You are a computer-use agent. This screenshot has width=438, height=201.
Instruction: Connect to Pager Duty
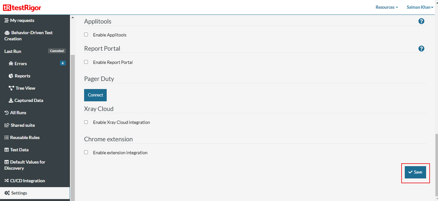[x=95, y=95]
